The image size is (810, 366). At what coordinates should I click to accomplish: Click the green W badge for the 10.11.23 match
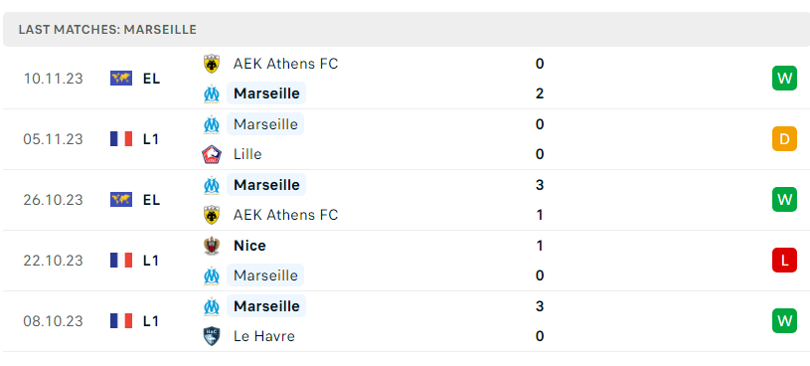point(784,79)
